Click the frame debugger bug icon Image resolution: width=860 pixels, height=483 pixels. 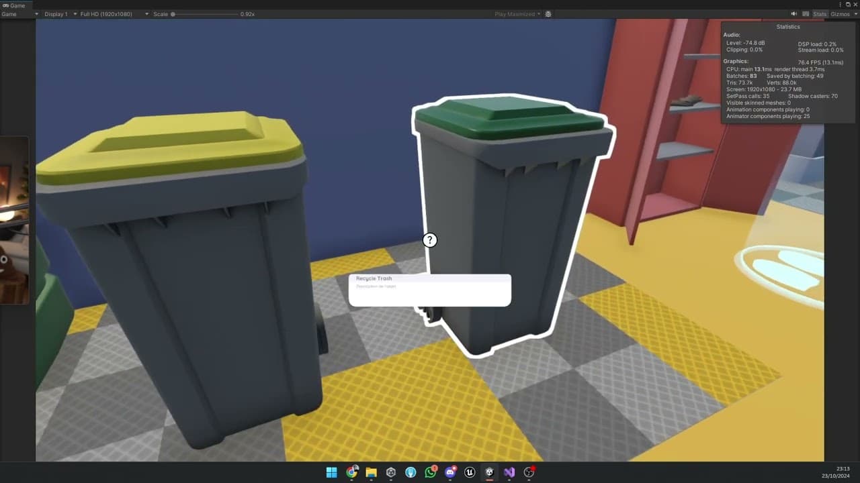(548, 13)
